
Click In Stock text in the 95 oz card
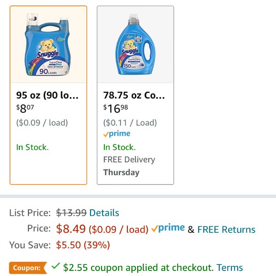coord(32,147)
